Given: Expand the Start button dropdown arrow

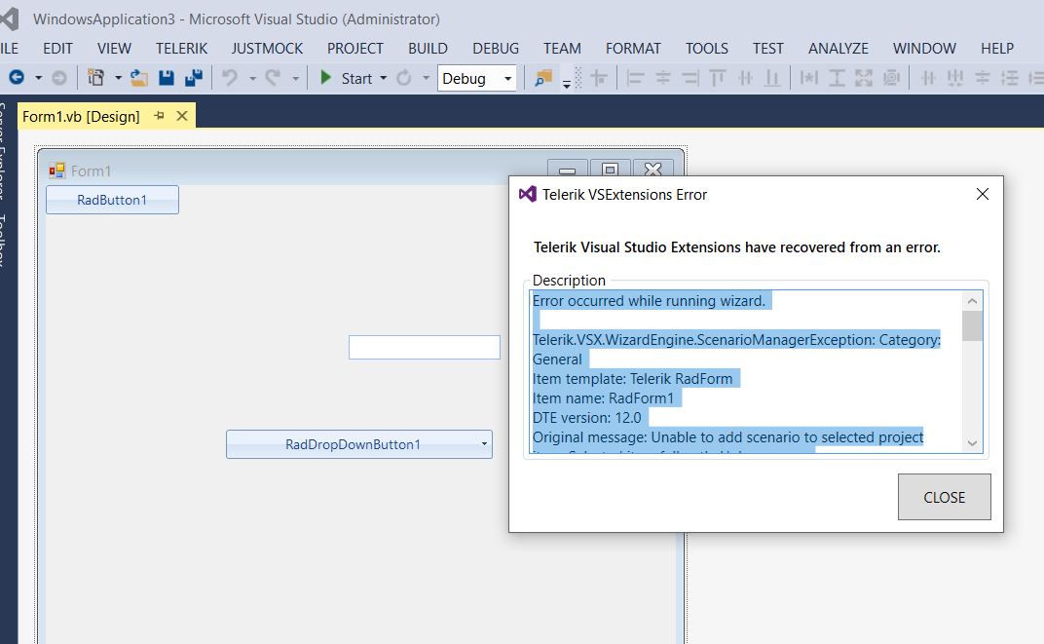Looking at the screenshot, I should point(384,78).
